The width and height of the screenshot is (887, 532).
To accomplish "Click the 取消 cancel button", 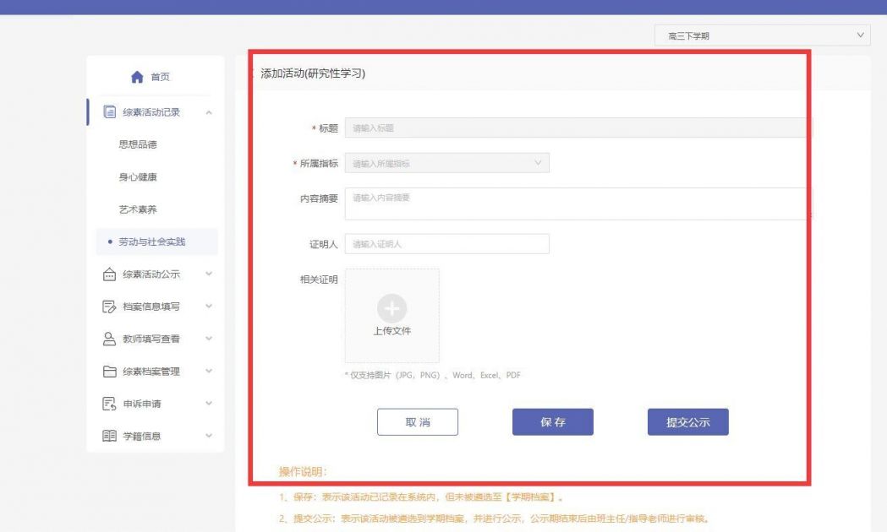I will click(418, 421).
